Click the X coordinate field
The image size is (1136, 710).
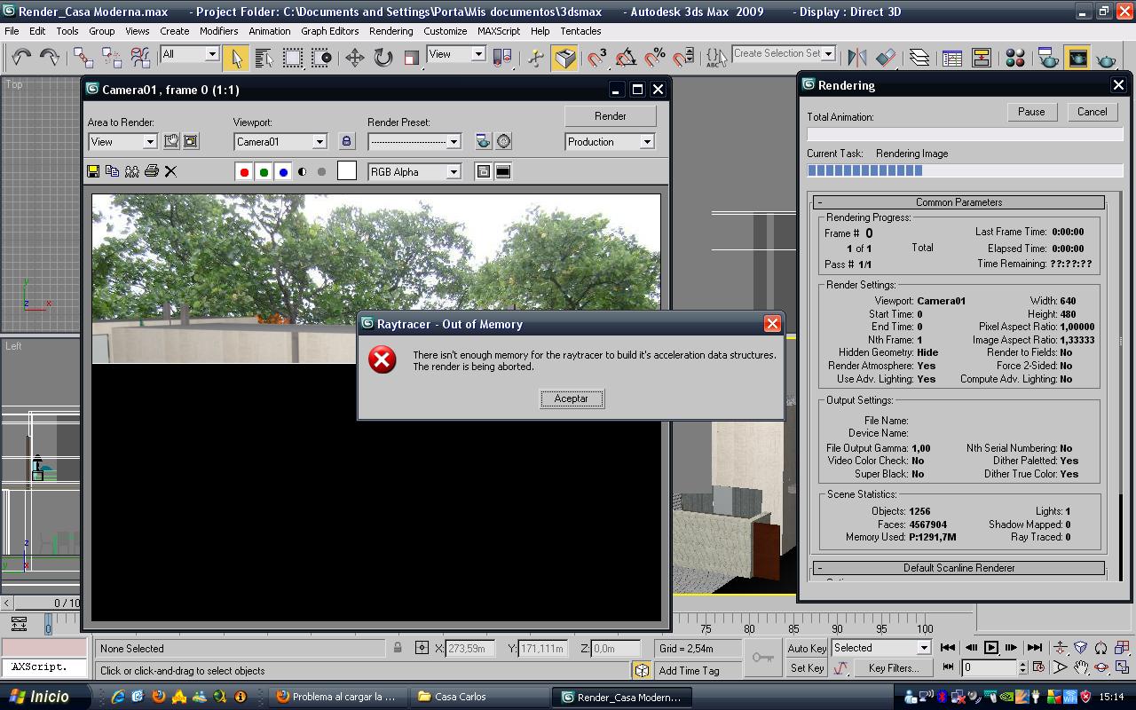click(x=469, y=649)
